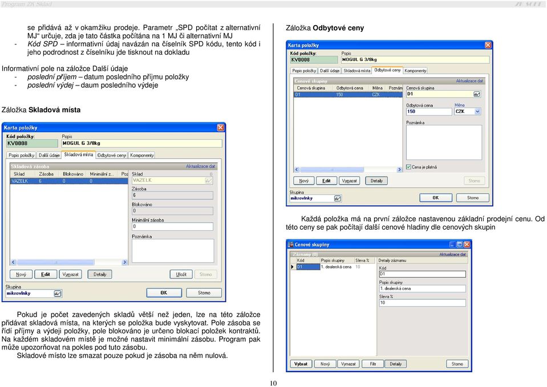The width and height of the screenshot is (547, 387).
Task: Click Detaily button in Cenové skupiny window
Action: click(396, 364)
